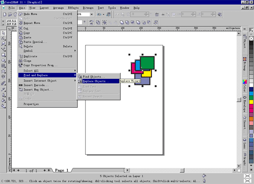Viewport: 254px width, 184px height.
Task: Open the Lens docker tab
Action: click(245, 144)
